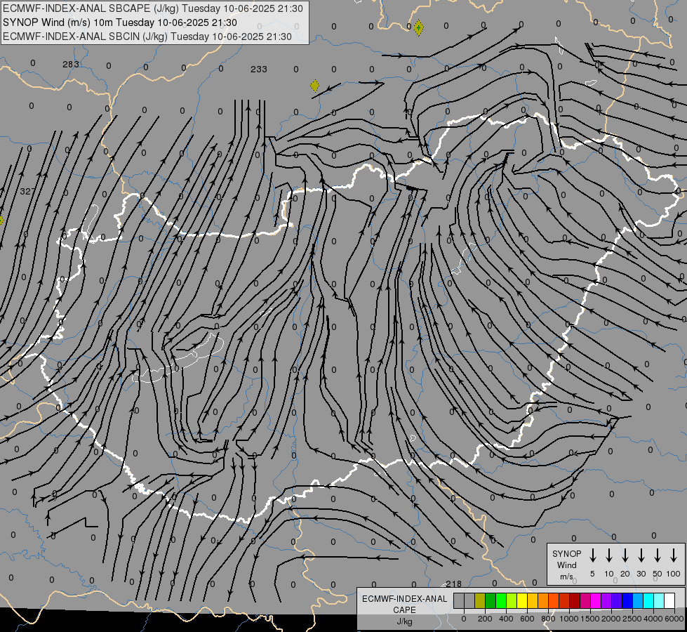Click the '218' value above the CAPE legend
687x632 pixels.
click(453, 584)
